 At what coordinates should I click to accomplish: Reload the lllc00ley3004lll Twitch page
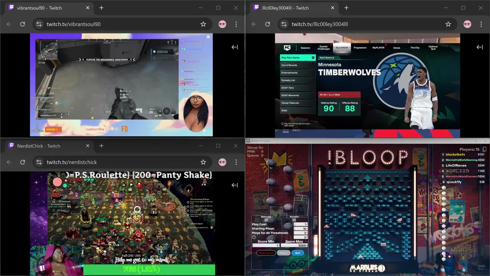(268, 24)
